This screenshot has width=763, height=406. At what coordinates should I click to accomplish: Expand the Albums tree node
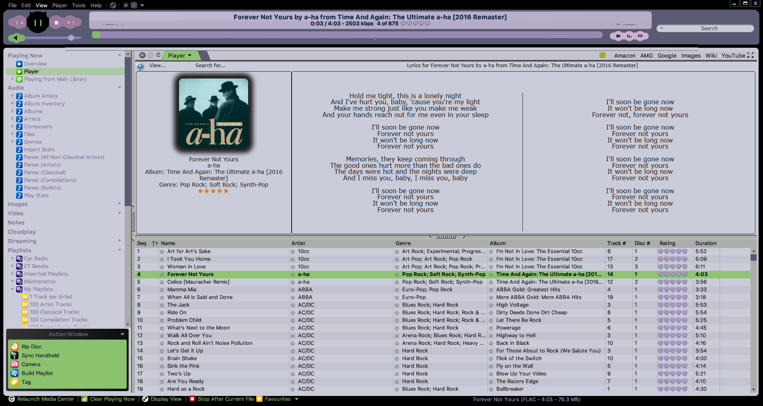point(12,111)
